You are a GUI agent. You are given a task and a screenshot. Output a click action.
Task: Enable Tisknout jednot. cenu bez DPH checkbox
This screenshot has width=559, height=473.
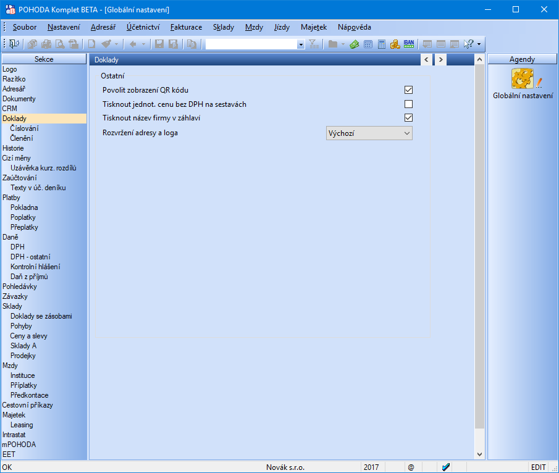click(x=408, y=104)
